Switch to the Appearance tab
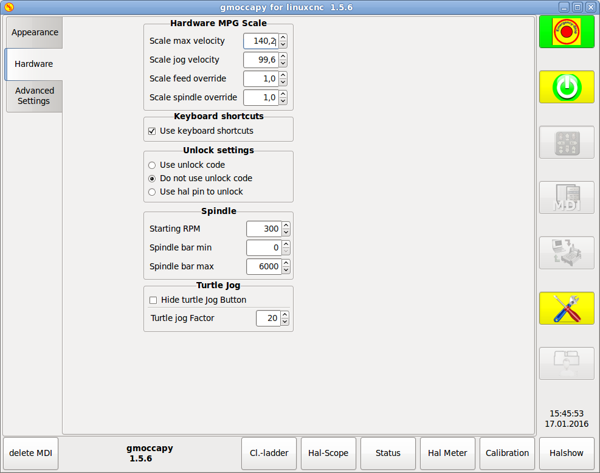The height and width of the screenshot is (473, 600). pos(35,33)
